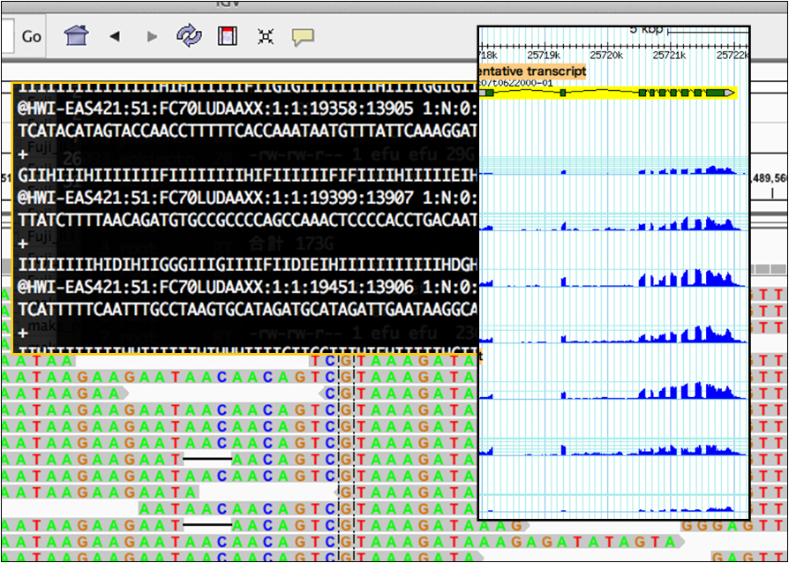Go forward with the right arrow
Image resolution: width=789 pixels, height=563 pixels.
pos(152,36)
